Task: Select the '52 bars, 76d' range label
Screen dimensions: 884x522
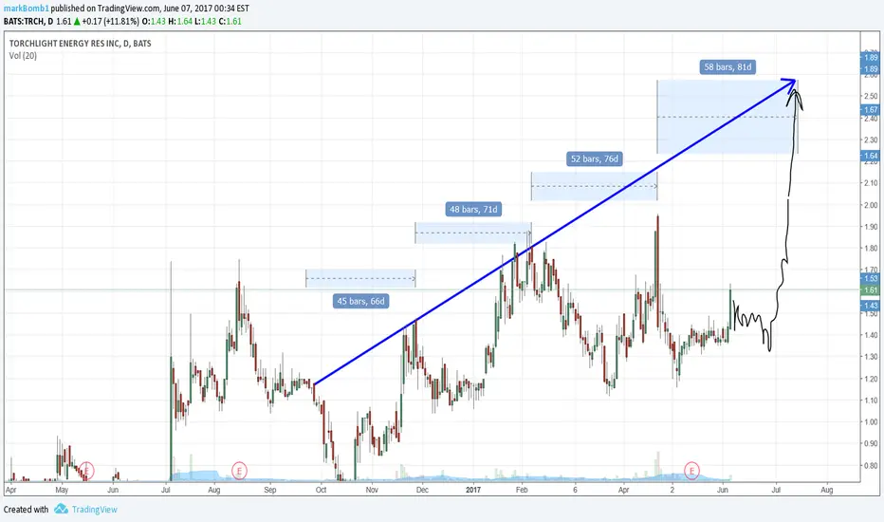Action: [594, 159]
